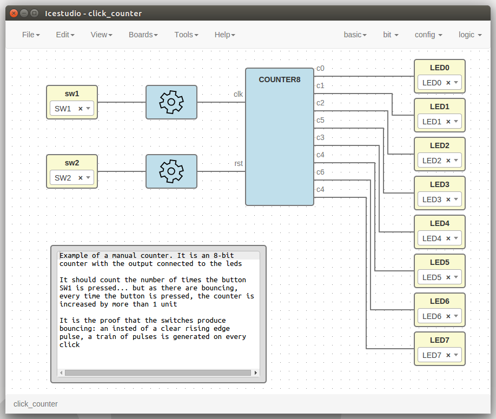
Task: Open the Boards menu
Action: [x=143, y=35]
